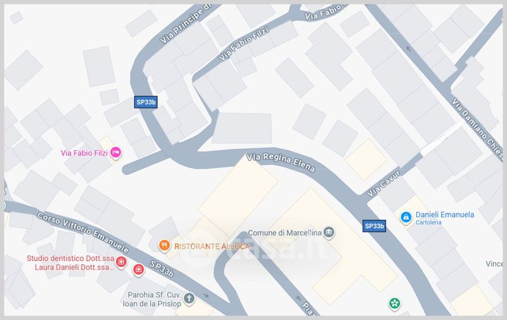Click the second red medical pin near SP33b
Image resolution: width=507 pixels, height=320 pixels.
point(138,269)
